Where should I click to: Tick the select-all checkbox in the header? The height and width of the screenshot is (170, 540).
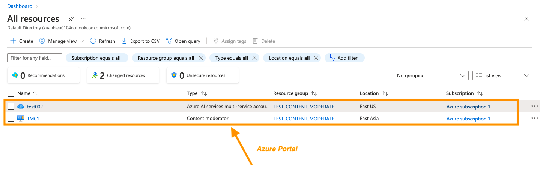tap(11, 93)
